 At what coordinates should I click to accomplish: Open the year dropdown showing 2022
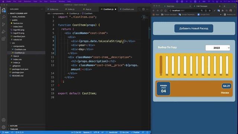point(218,48)
